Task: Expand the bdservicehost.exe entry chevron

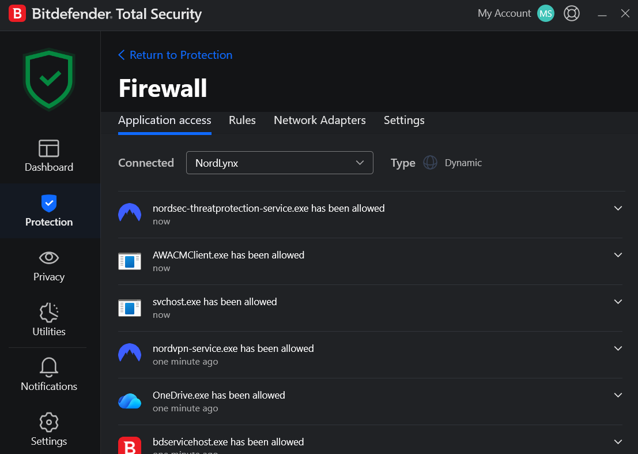Action: click(x=618, y=442)
